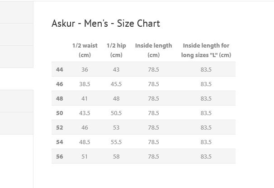Click the 1/2 hip value 45.5
Screen dimensions: 274x188
116,84
